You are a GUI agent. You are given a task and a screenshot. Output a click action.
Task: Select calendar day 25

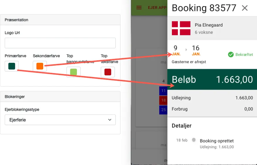click(163, 110)
